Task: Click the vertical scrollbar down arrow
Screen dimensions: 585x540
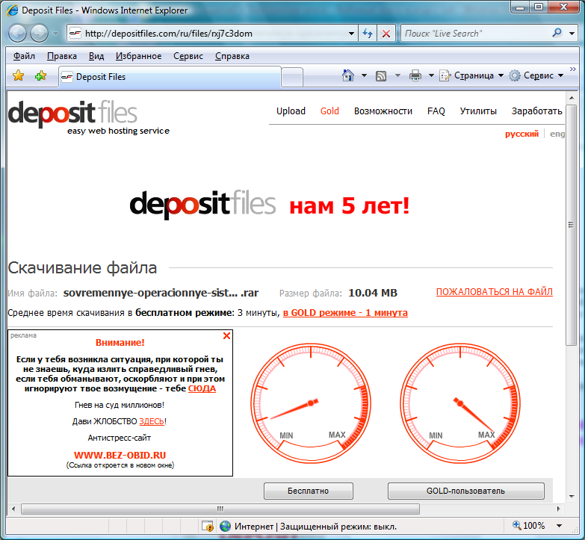Action: pyautogui.click(x=572, y=497)
